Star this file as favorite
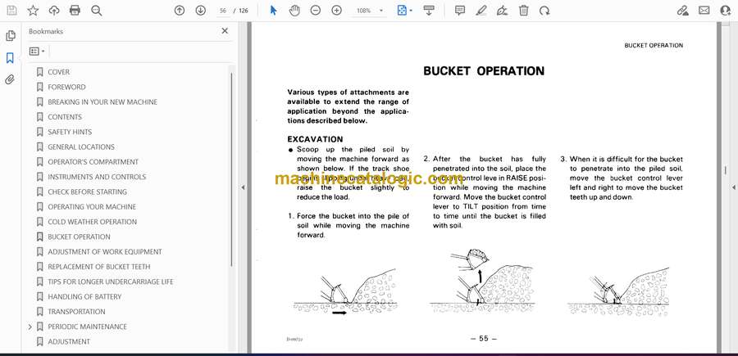738x356 pixels. click(33, 11)
